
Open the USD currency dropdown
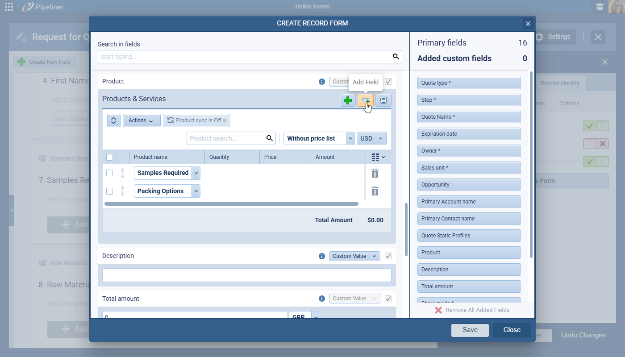click(371, 138)
